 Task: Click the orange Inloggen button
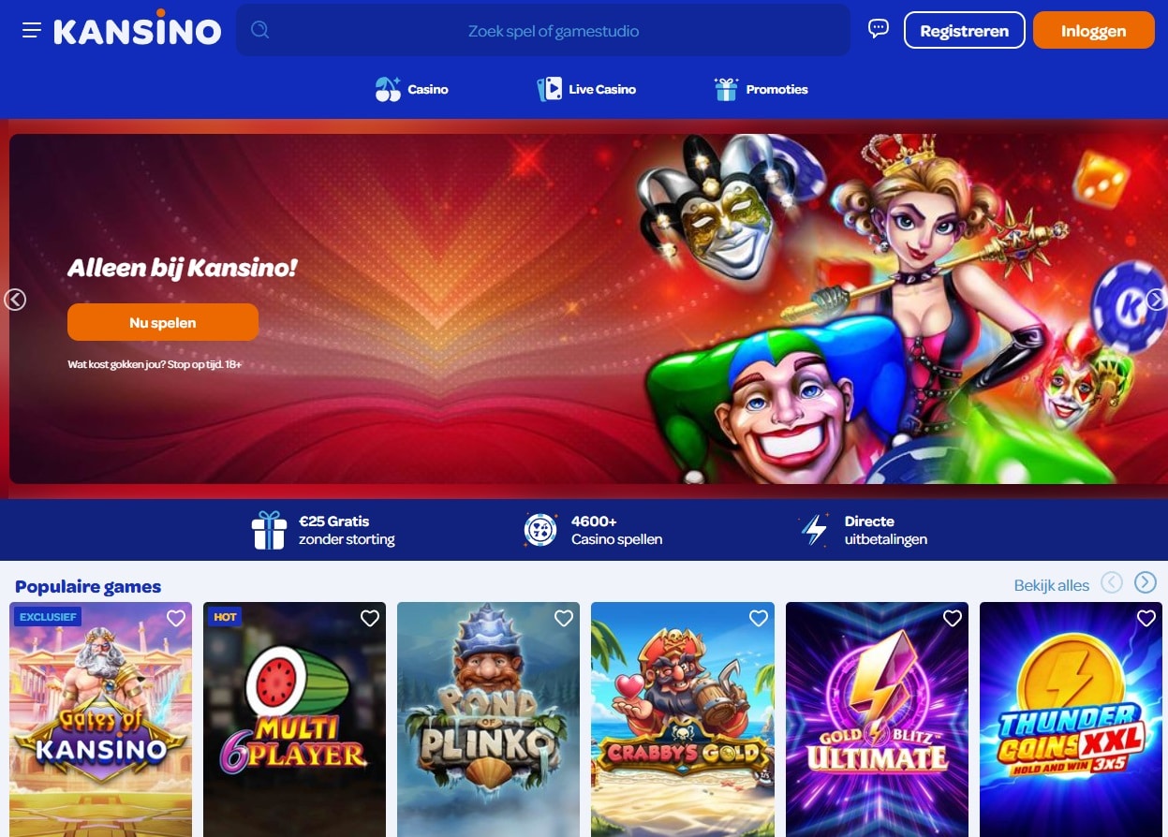(x=1094, y=30)
